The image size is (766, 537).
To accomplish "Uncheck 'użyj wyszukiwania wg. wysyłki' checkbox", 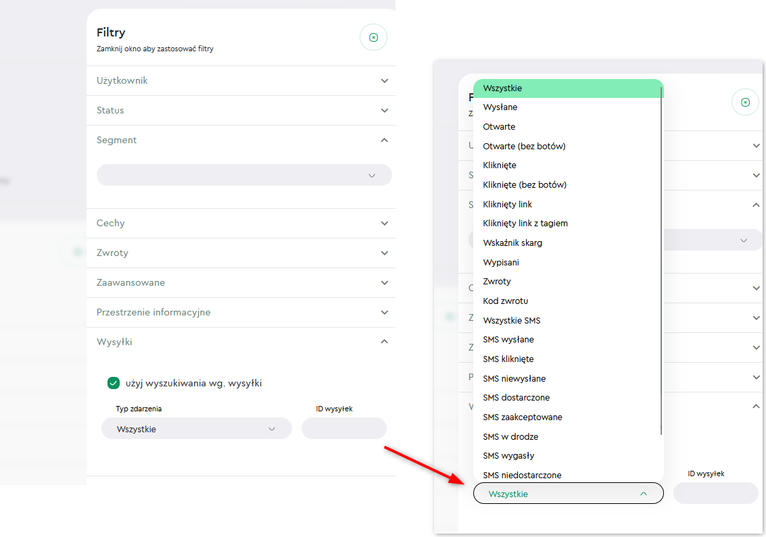I will pyautogui.click(x=114, y=383).
